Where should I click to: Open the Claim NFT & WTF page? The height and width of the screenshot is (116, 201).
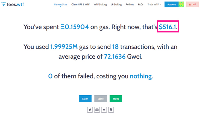80,5
